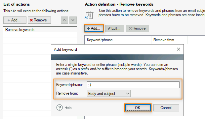Select the Remove keywords action row

point(40,30)
